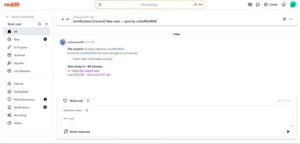Open u/GolfNo9858 link in 'A post by' line
The height and width of the screenshot is (144, 300).
click(x=88, y=53)
